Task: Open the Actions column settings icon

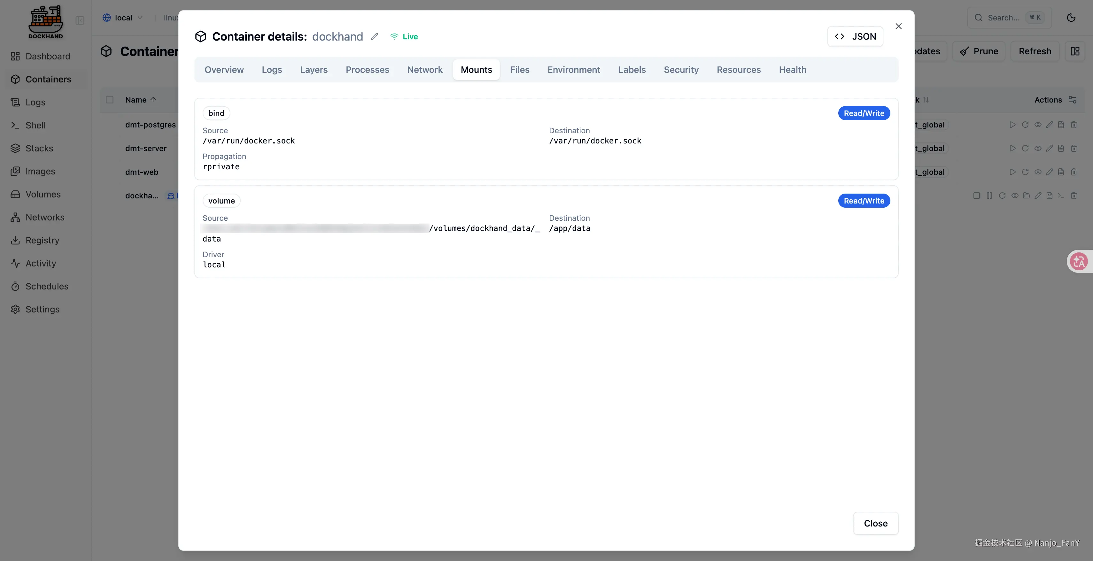Action: [1072, 100]
